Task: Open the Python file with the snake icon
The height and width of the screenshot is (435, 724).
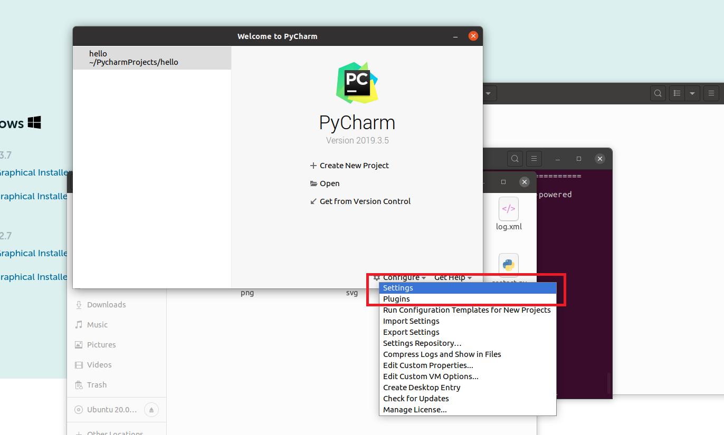Action: click(x=508, y=265)
